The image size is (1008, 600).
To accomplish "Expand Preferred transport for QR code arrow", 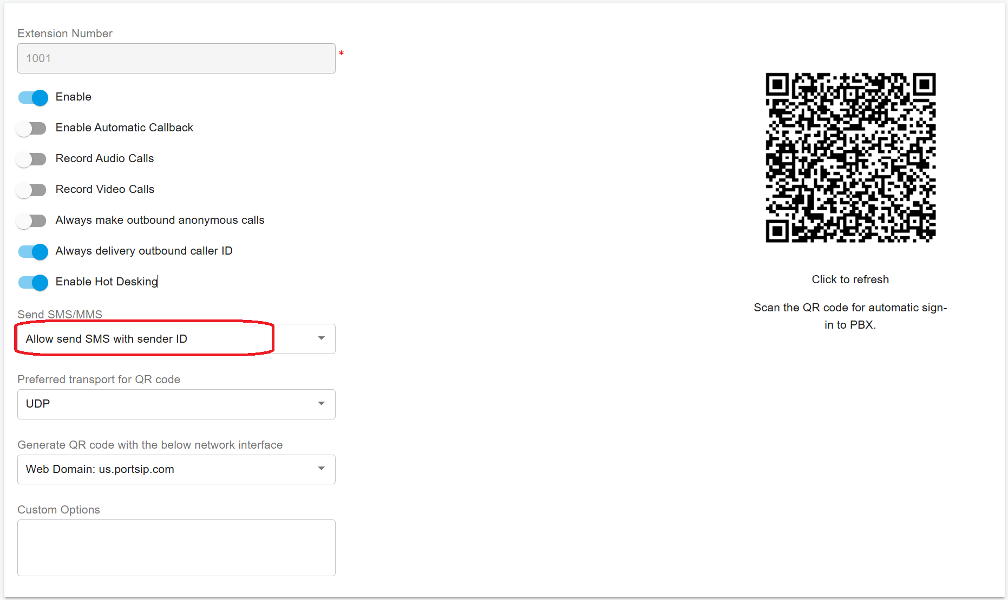I will tap(321, 404).
